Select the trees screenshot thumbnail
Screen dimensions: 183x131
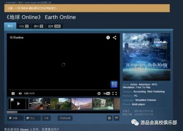[61, 104]
